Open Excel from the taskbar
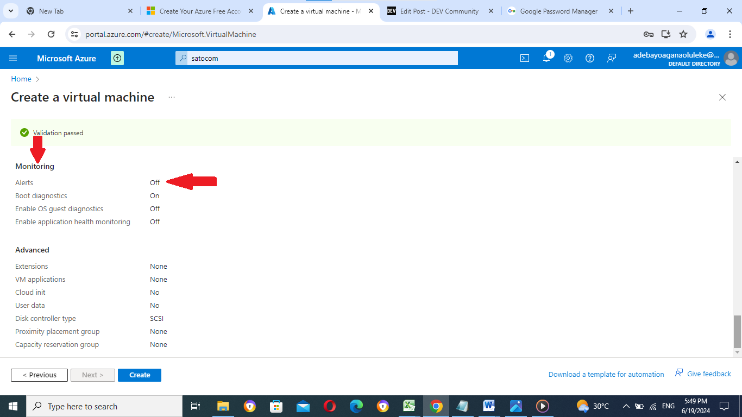Viewport: 742px width, 417px height. tap(410, 406)
